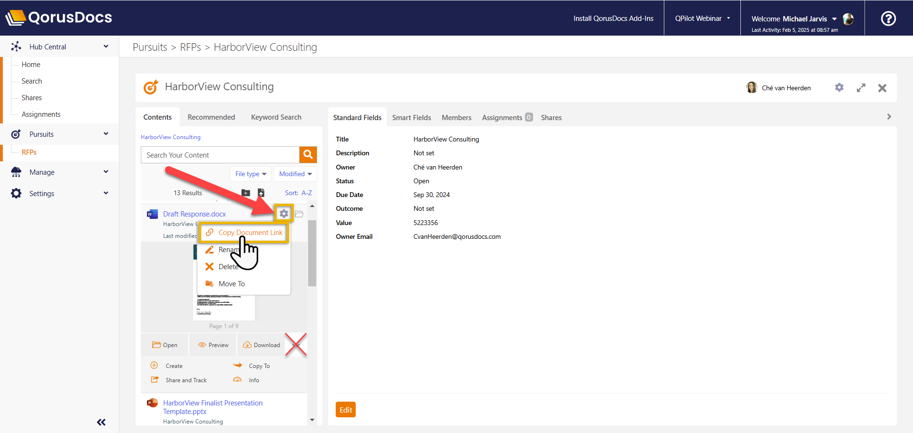Click the HarborView Consulting pursuit target icon
Image resolution: width=913 pixels, height=433 pixels.
(151, 87)
